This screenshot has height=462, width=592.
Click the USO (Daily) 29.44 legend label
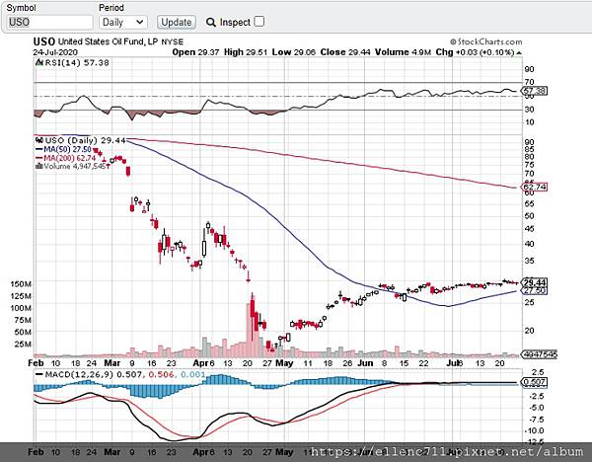pyautogui.click(x=85, y=140)
